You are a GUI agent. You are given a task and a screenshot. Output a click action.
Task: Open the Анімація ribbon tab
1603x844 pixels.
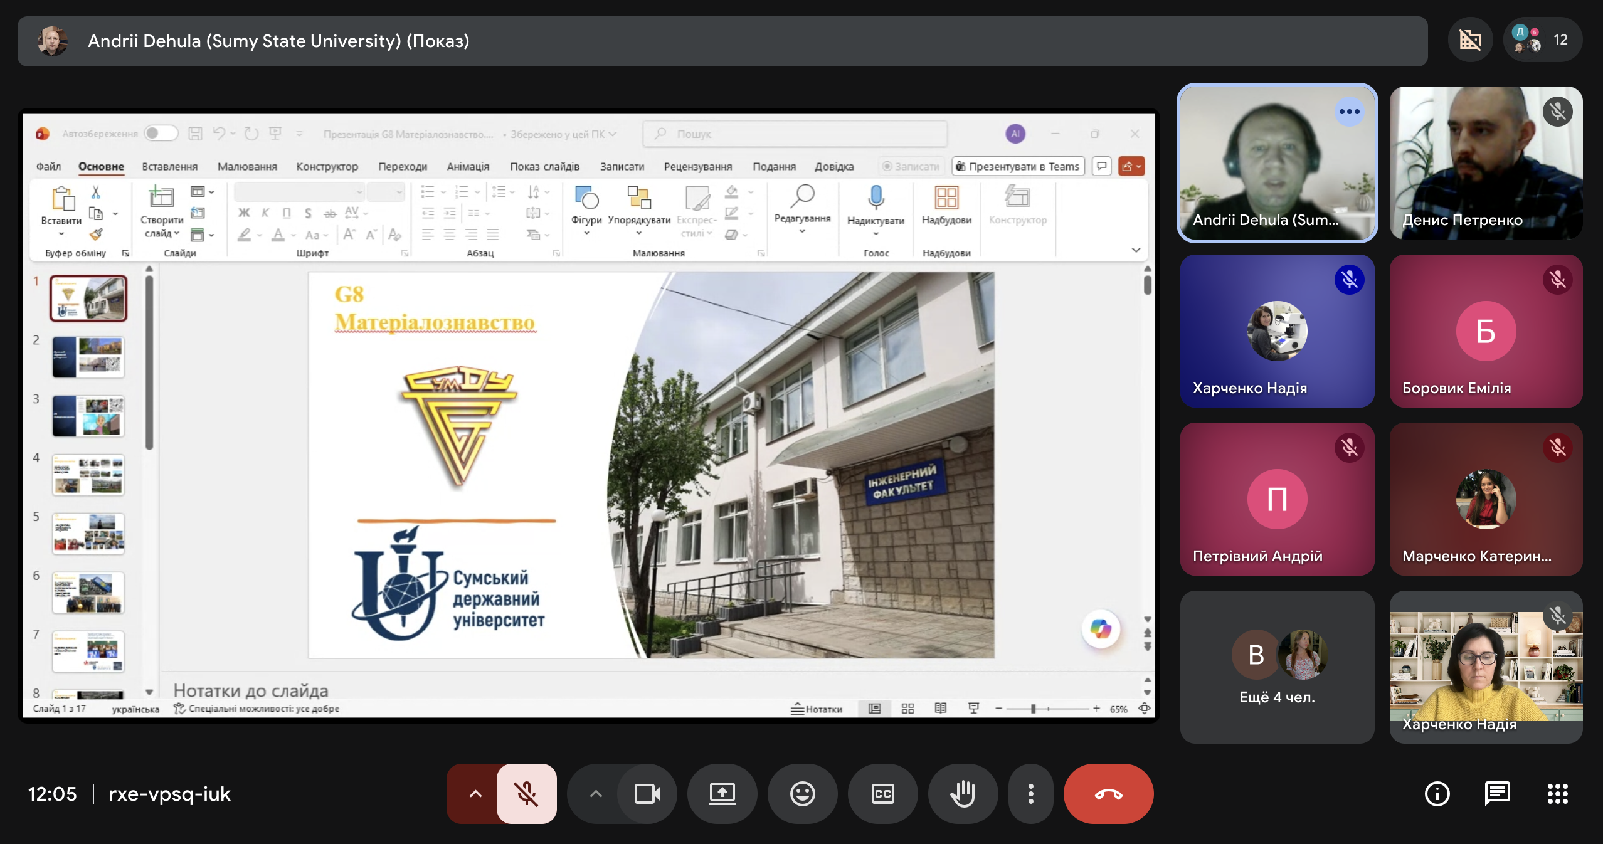[x=467, y=167]
